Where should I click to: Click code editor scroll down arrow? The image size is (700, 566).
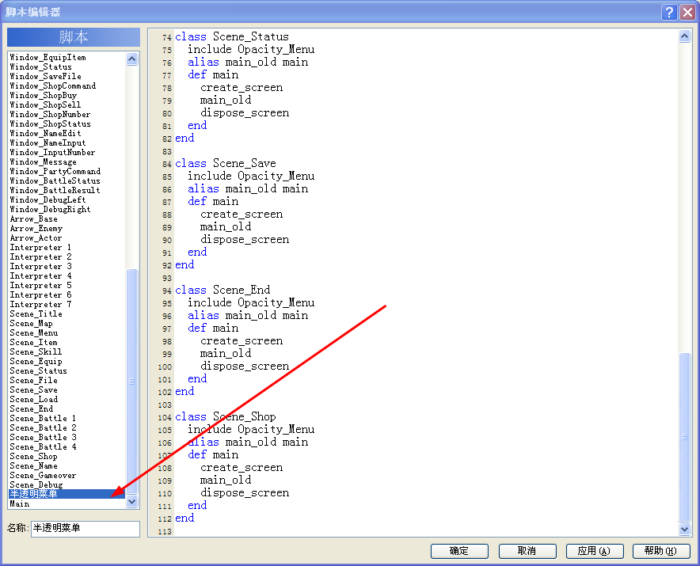coord(684,529)
